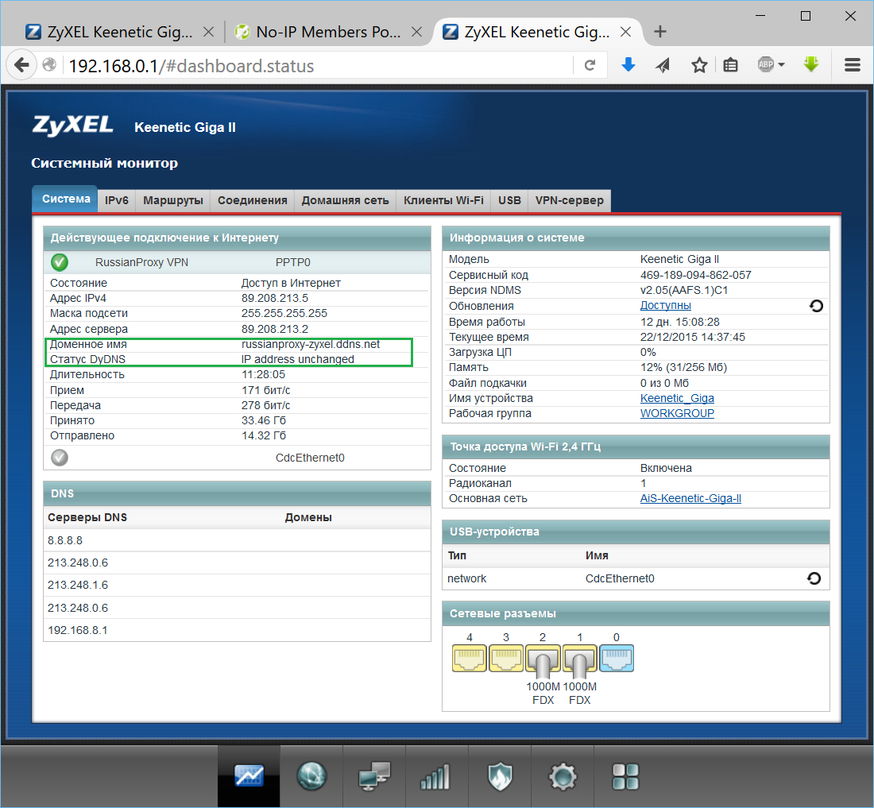This screenshot has width=874, height=808.
Task: Switch to the VPN-сервер tab
Action: [569, 200]
